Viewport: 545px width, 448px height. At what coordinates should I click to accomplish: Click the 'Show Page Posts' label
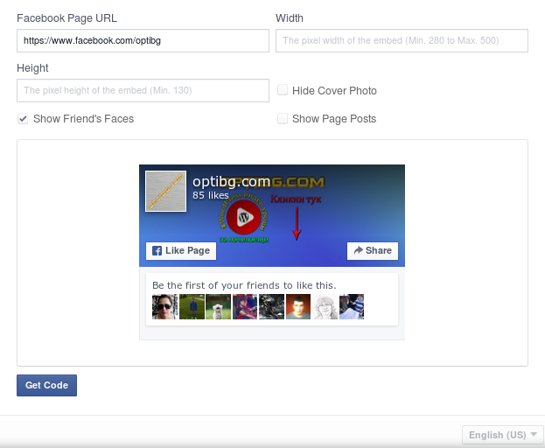click(x=334, y=119)
